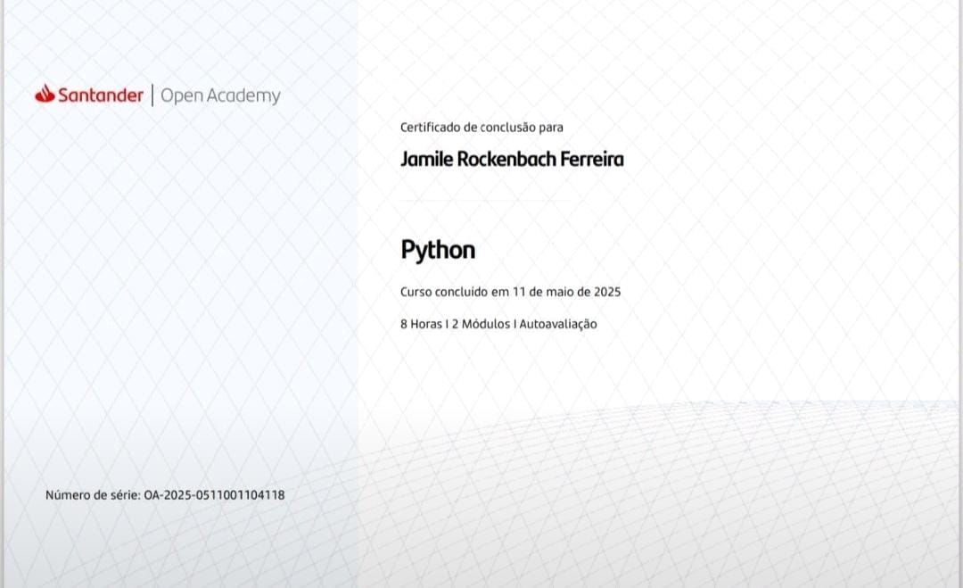This screenshot has width=963, height=588.
Task: Click the name Jamile Rockenbach Ferreira
Action: (512, 160)
